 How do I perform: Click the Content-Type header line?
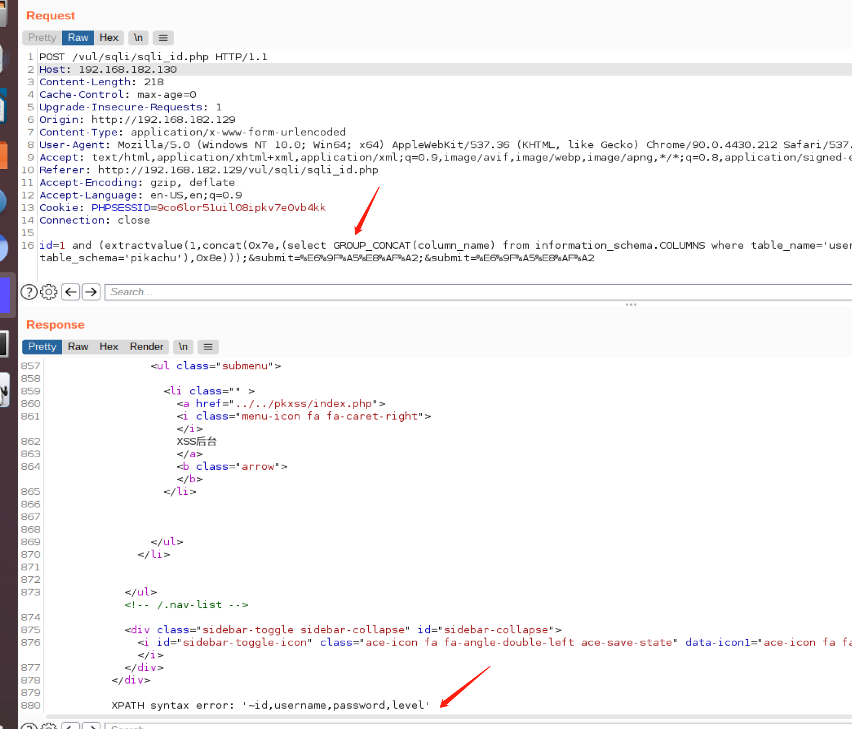[x=193, y=132]
